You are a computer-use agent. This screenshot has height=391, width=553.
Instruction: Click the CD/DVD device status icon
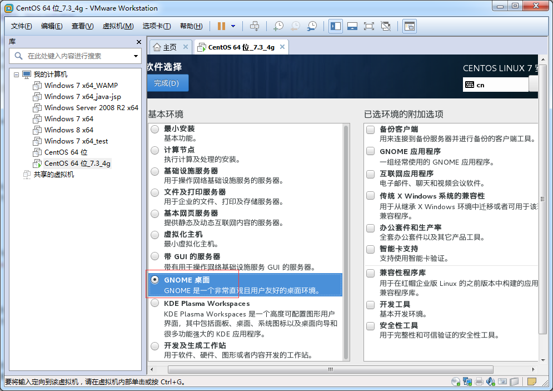point(456,382)
